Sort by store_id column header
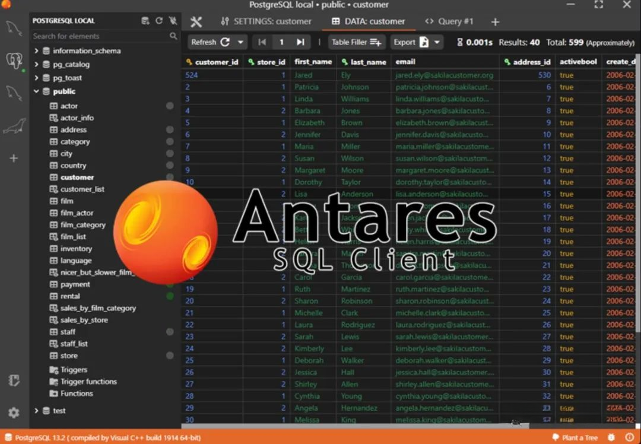 pos(267,62)
